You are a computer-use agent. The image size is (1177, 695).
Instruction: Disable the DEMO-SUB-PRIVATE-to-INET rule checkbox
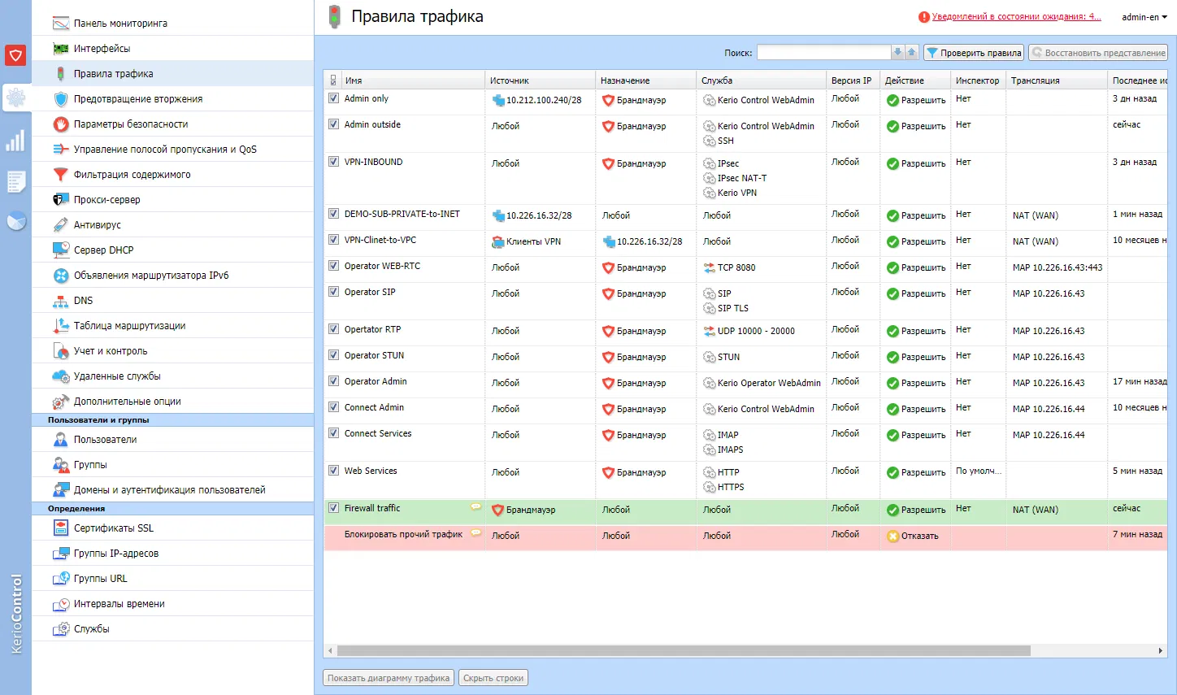(x=333, y=214)
